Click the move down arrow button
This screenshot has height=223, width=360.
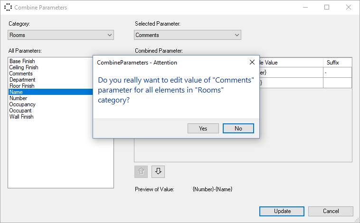pos(158,172)
